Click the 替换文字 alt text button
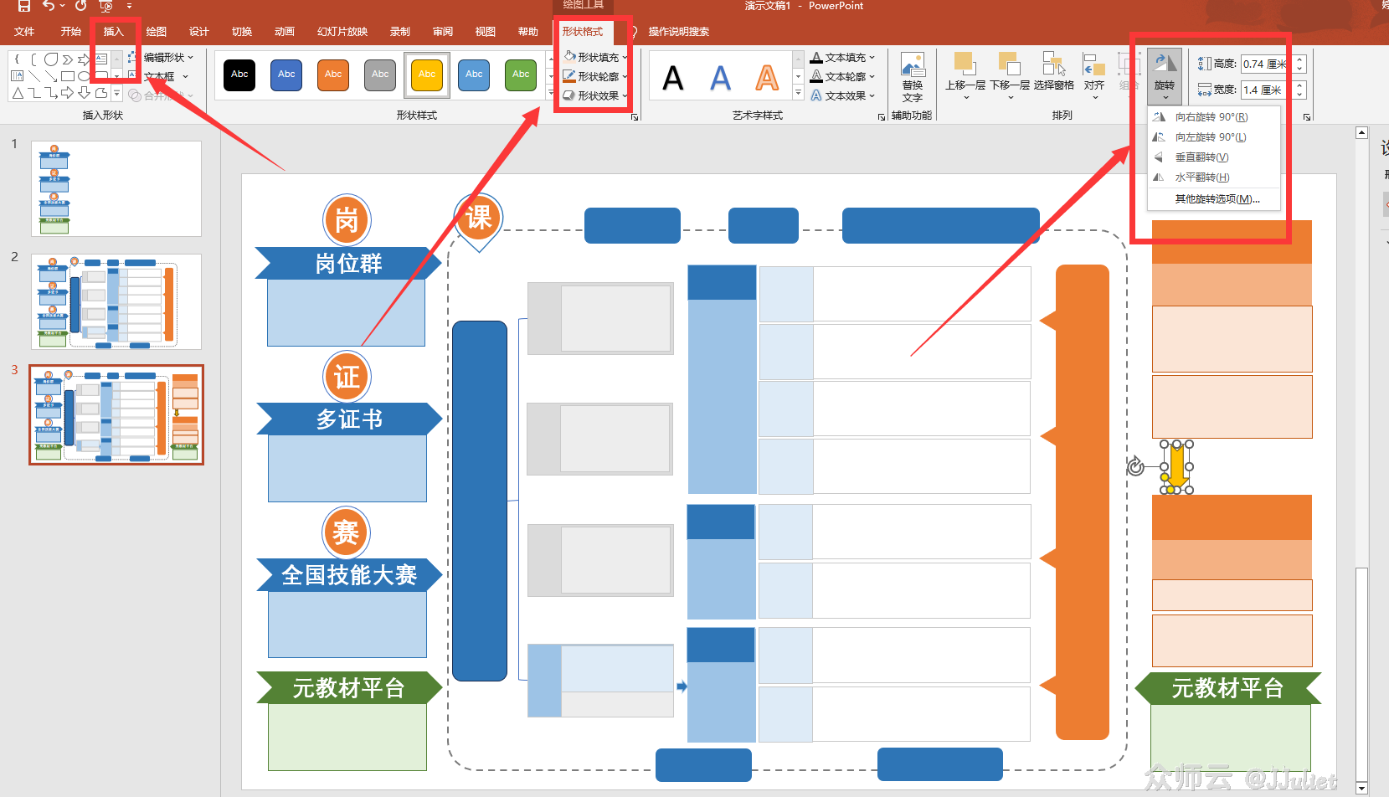This screenshot has width=1389, height=797. point(913,78)
